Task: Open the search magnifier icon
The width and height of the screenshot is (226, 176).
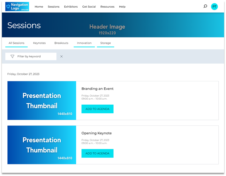Action: (x=205, y=6)
